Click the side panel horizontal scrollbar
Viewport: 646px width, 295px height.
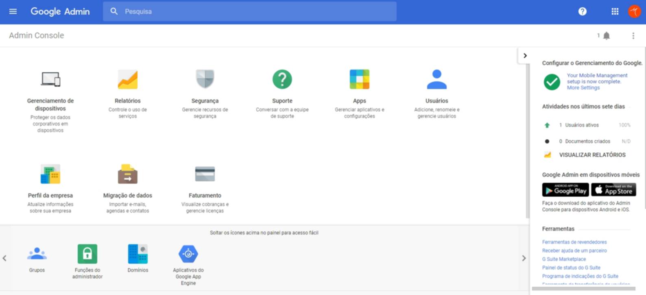click(x=584, y=289)
